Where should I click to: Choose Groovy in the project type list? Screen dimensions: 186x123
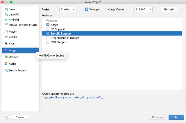pyautogui.click(x=21, y=57)
